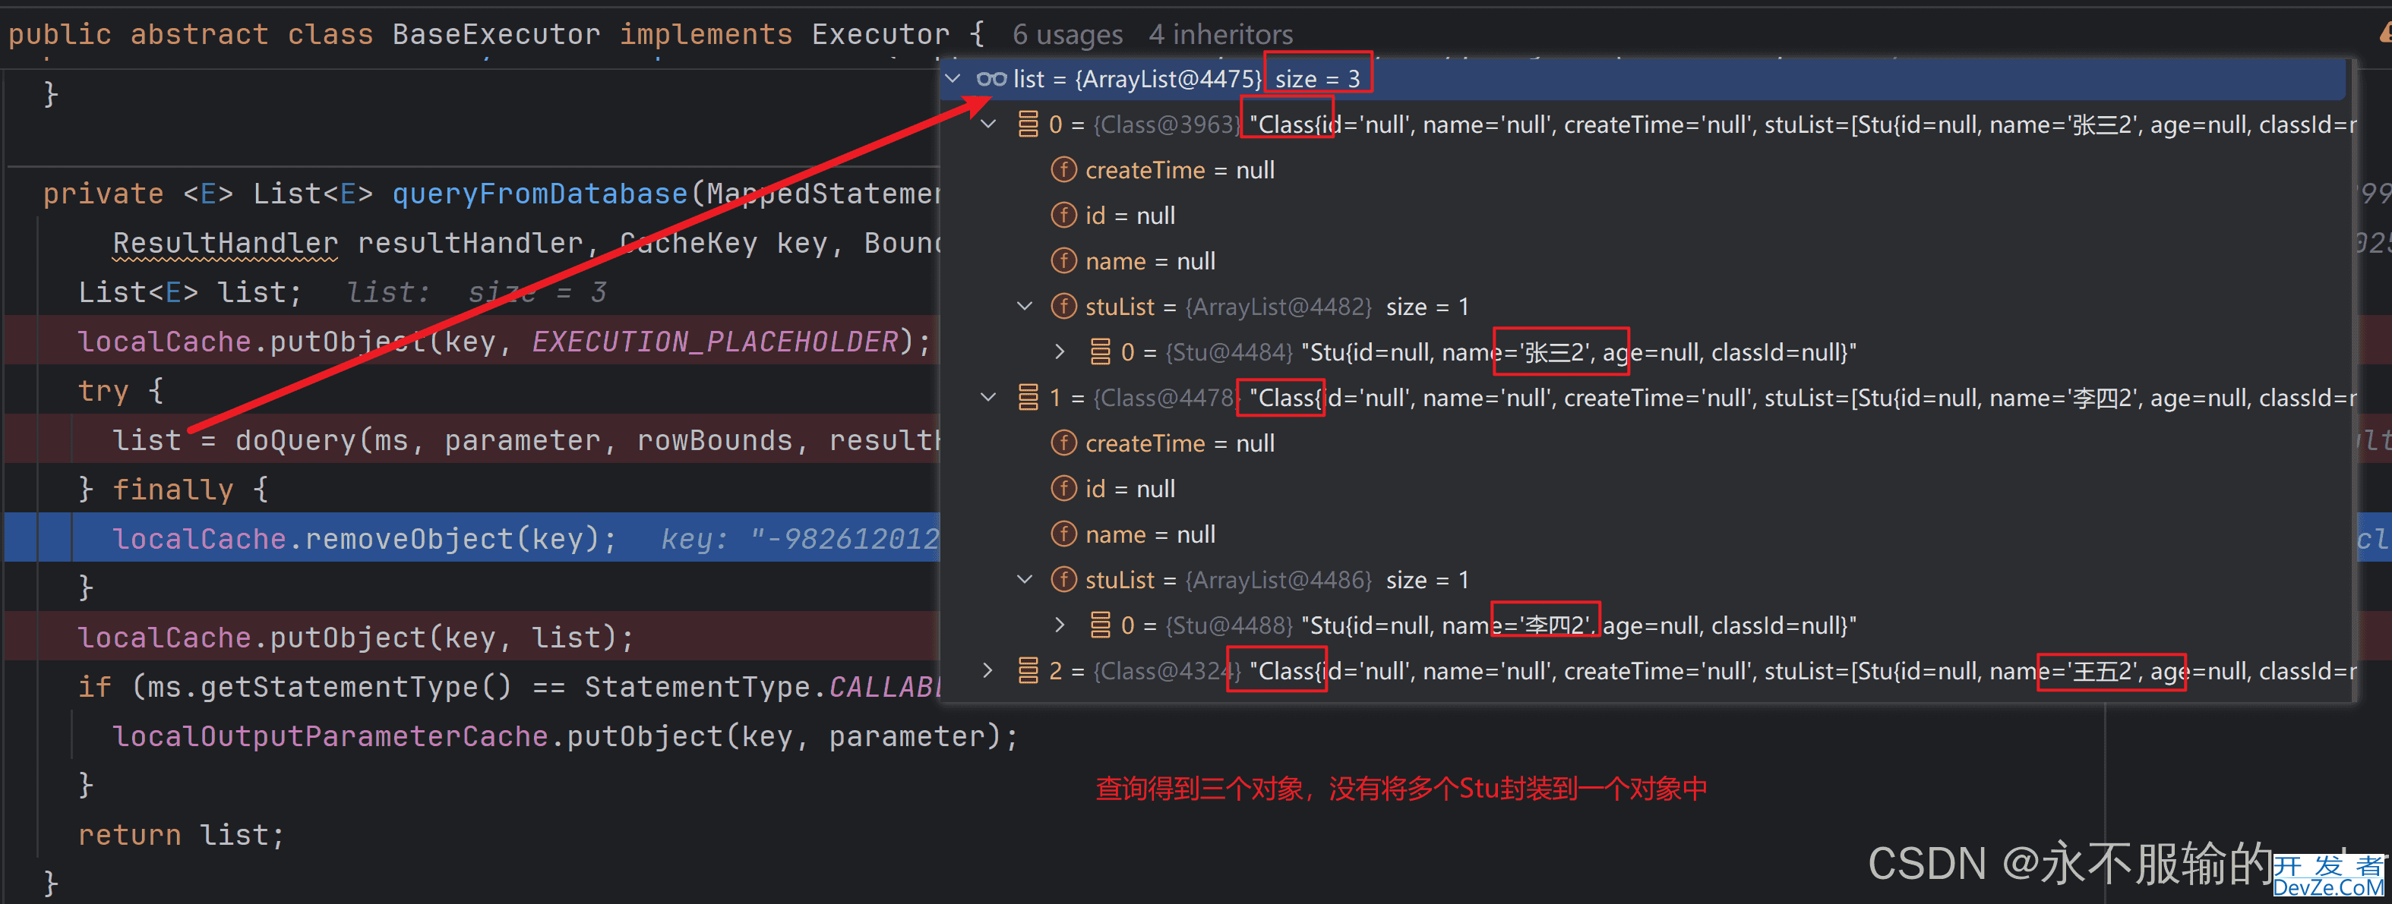Click the element icon of index 0 Class@3963
Screen dimensions: 2392x904
click(1028, 124)
